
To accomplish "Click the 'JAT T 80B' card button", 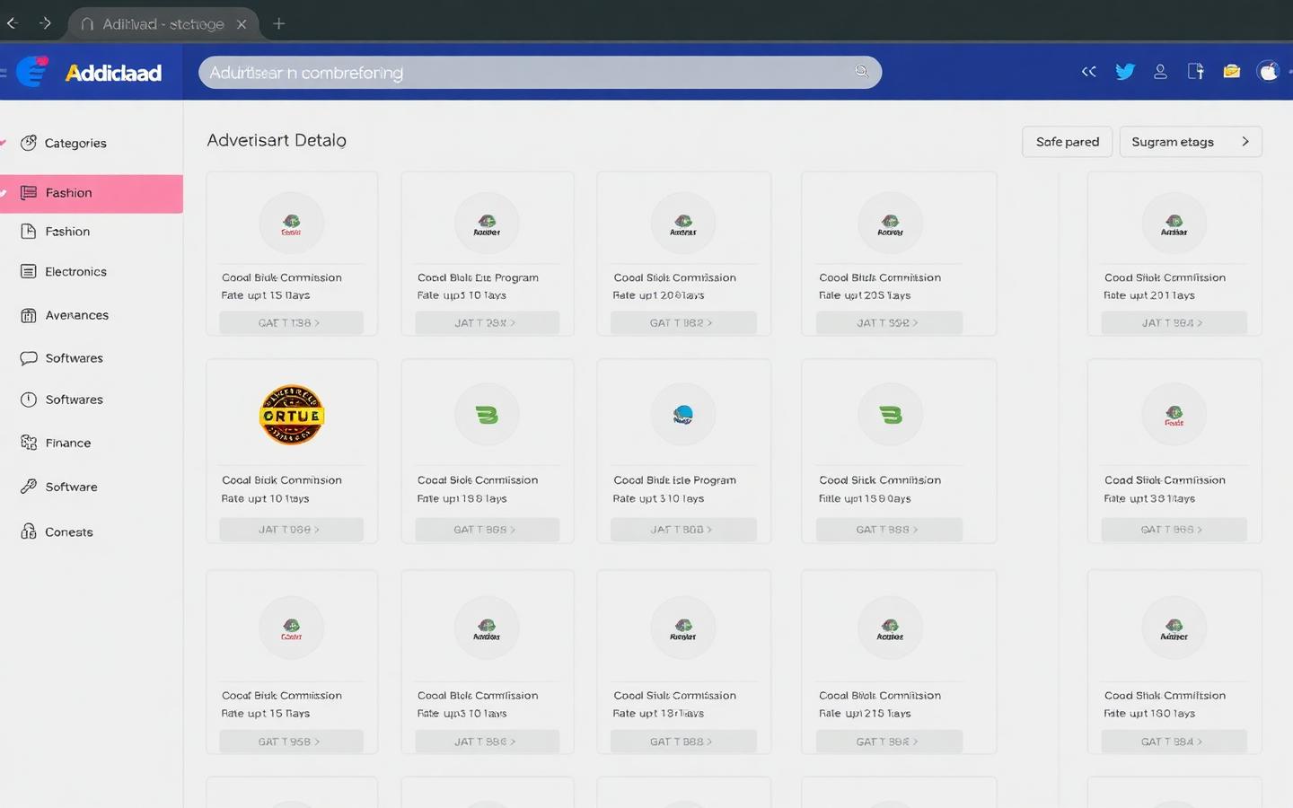I will tap(682, 530).
